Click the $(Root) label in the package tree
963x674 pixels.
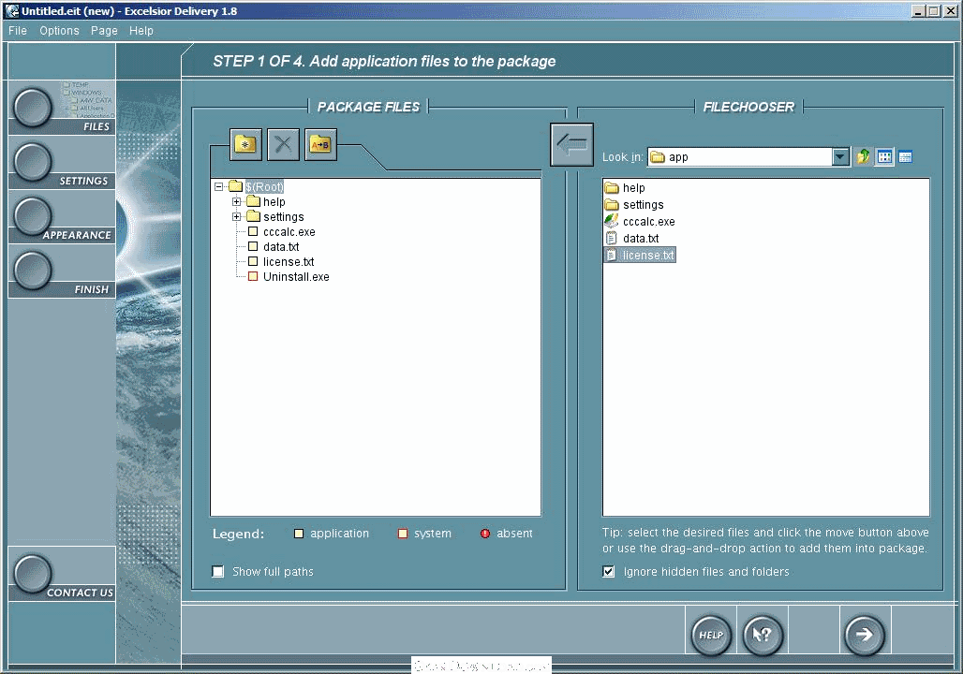[265, 186]
